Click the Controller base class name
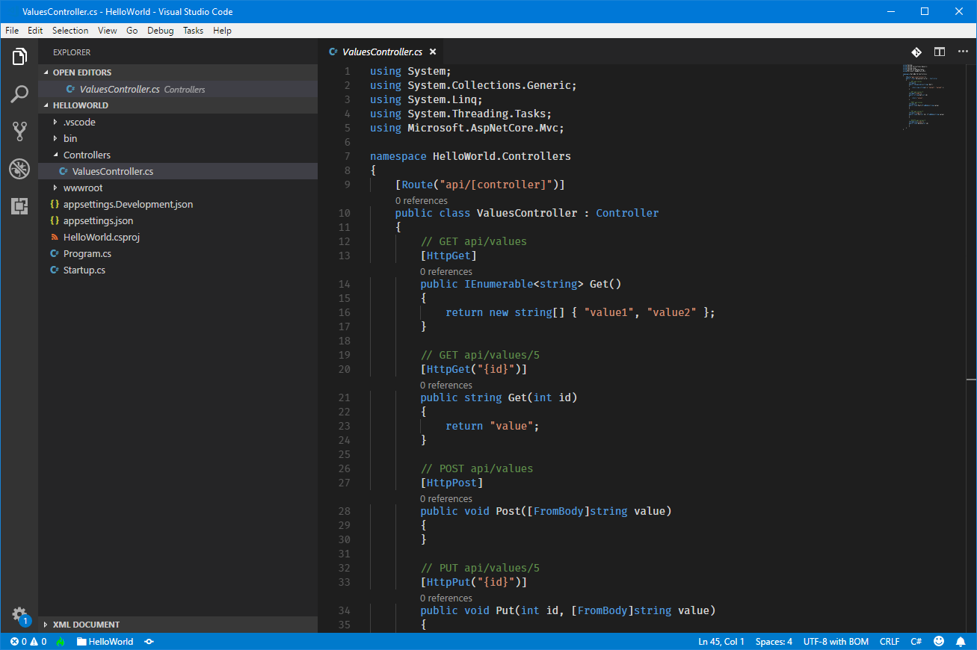The height and width of the screenshot is (650, 977). click(627, 213)
